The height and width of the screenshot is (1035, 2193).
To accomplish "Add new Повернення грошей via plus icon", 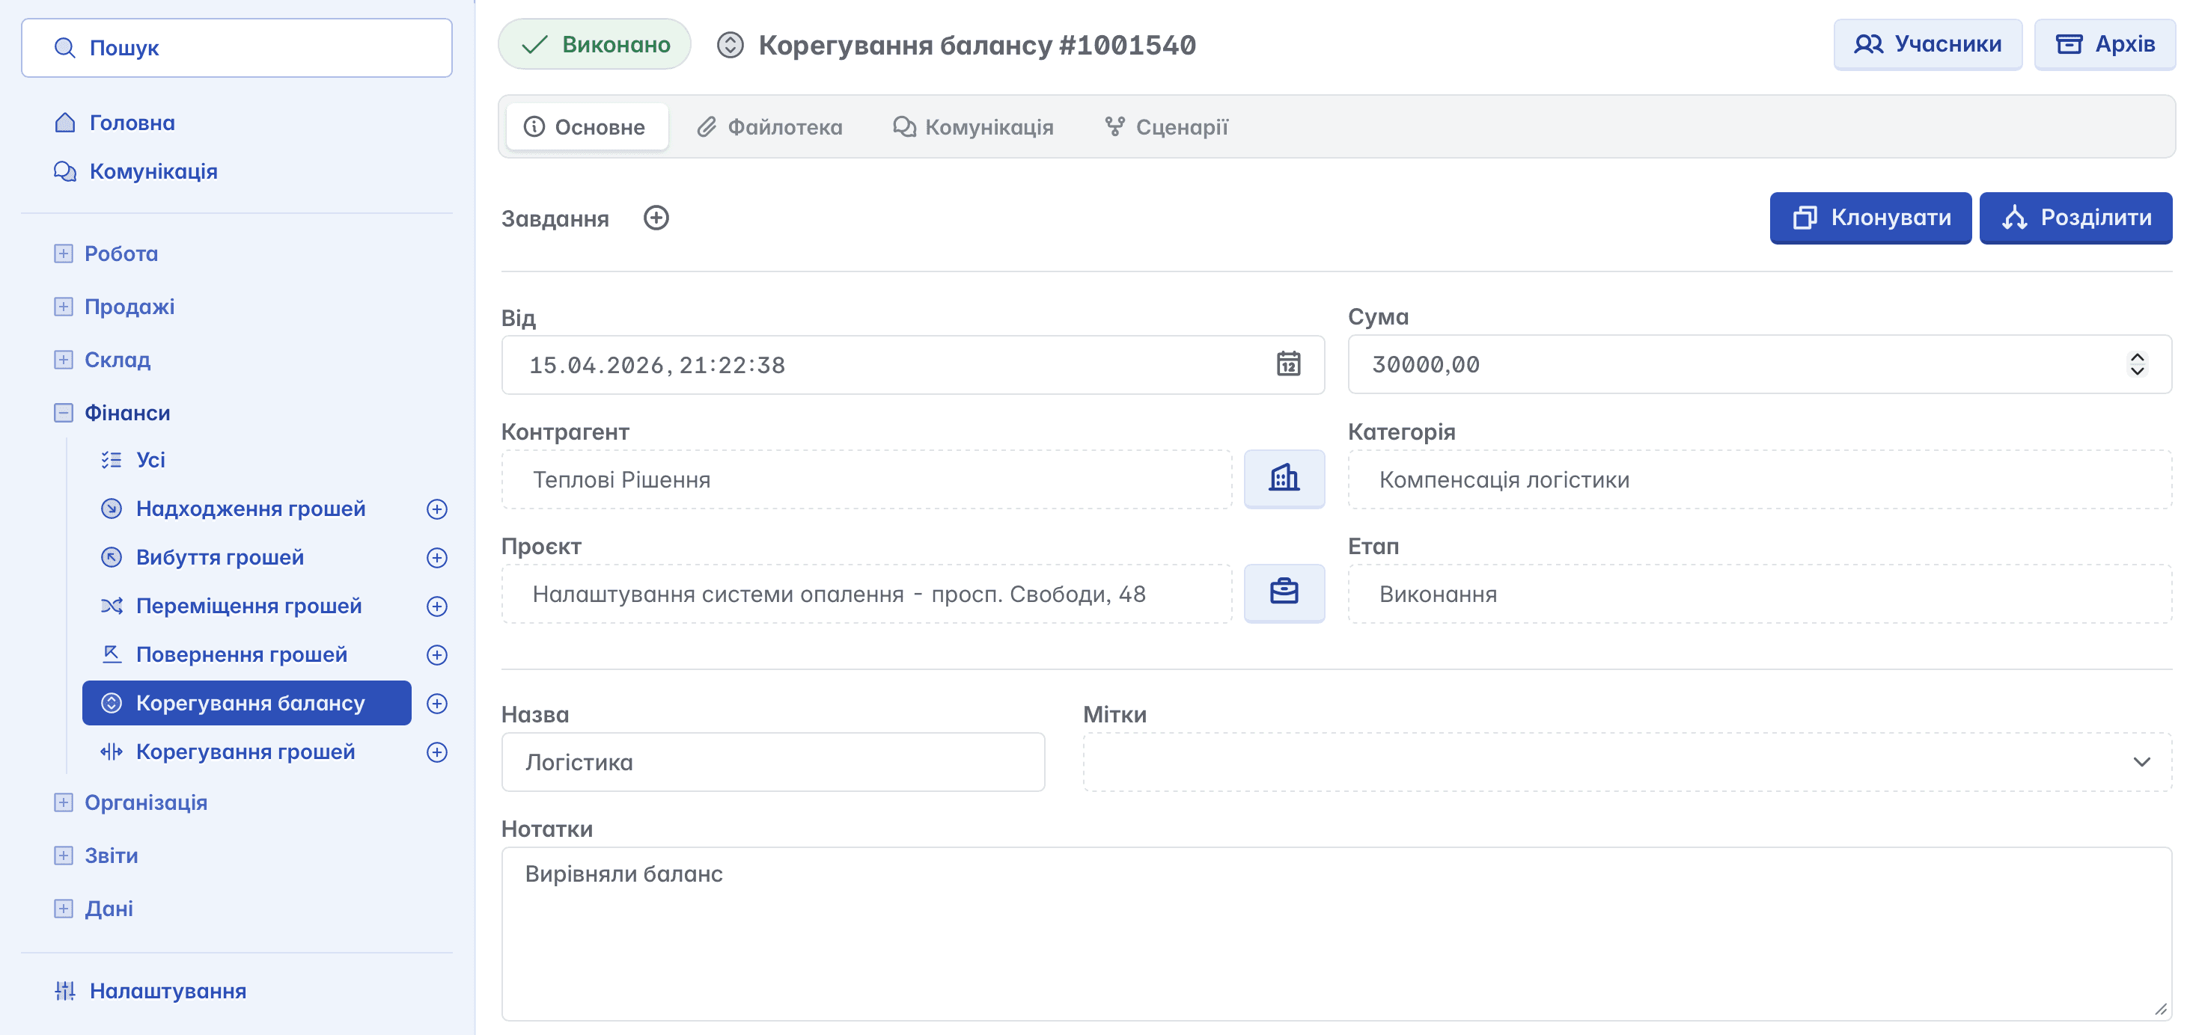I will 436,654.
